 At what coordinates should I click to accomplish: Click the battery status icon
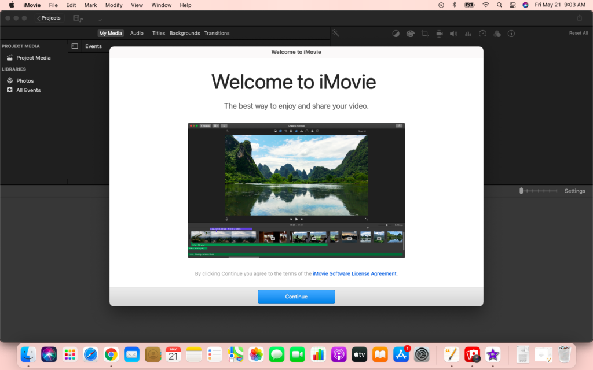470,5
